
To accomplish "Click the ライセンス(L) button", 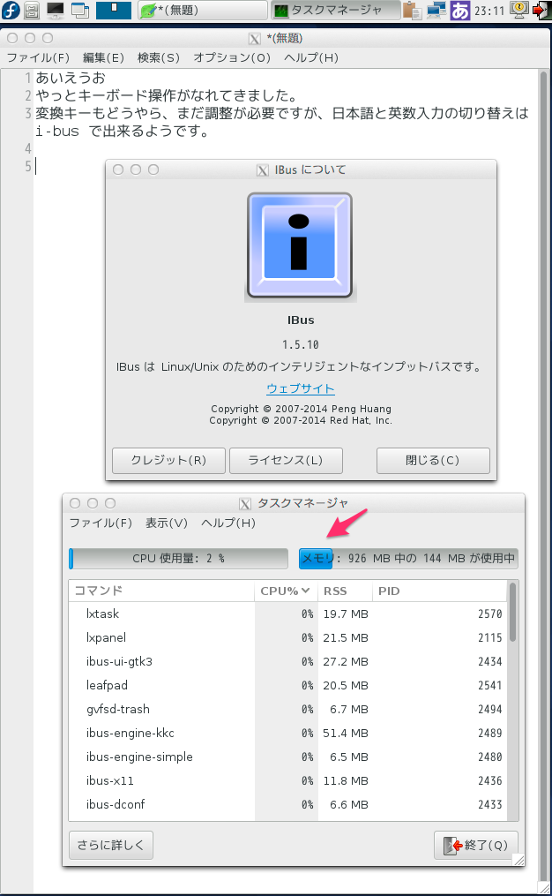I will pyautogui.click(x=286, y=461).
